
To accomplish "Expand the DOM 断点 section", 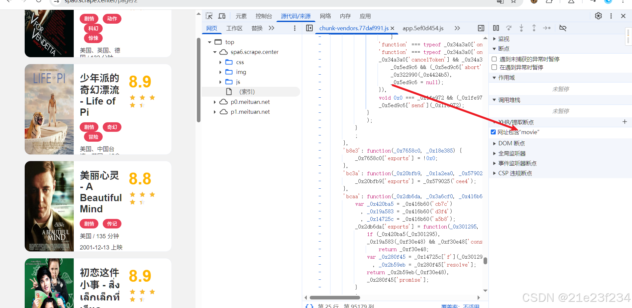I will [494, 143].
